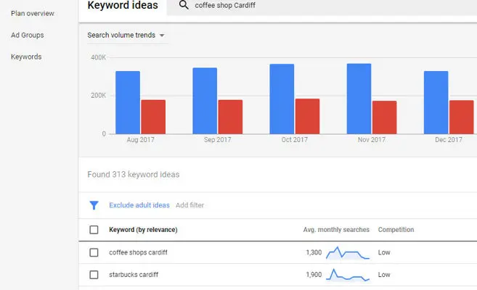The height and width of the screenshot is (290, 477).
Task: Click the search magnifier icon
Action: 184,5
